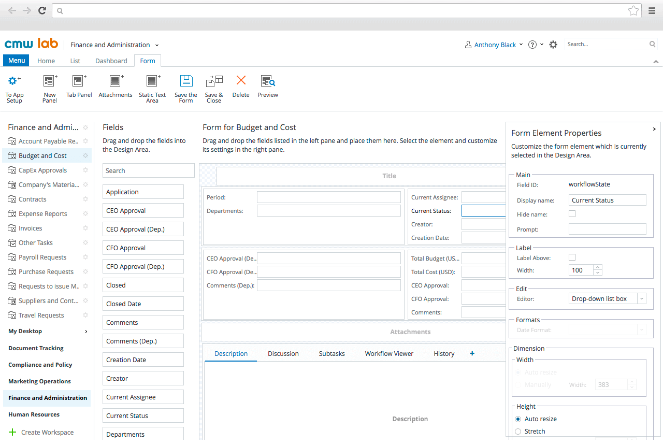Screen dimensions: 663x445
Task: Open the History tab
Action: point(444,354)
